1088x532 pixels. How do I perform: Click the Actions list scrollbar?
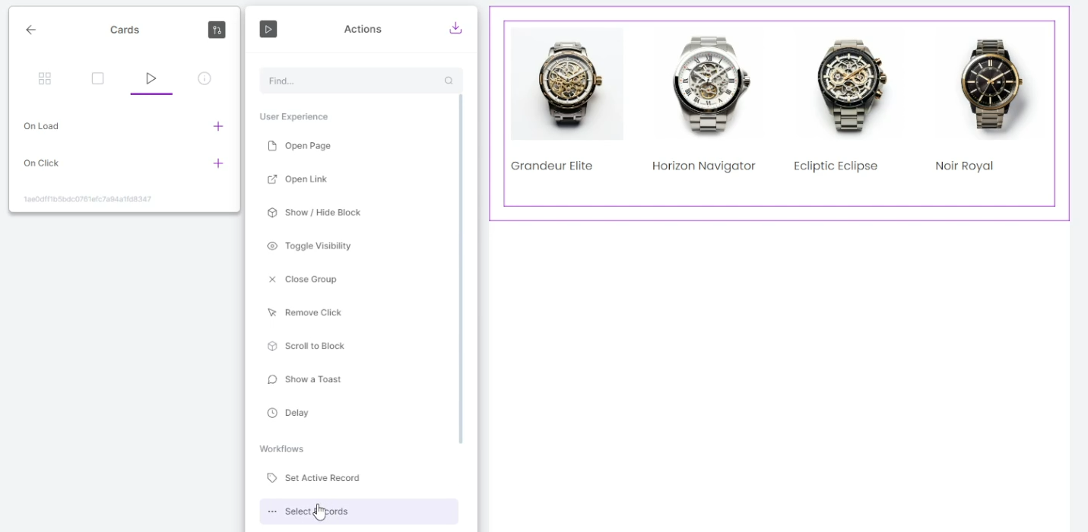(461, 268)
